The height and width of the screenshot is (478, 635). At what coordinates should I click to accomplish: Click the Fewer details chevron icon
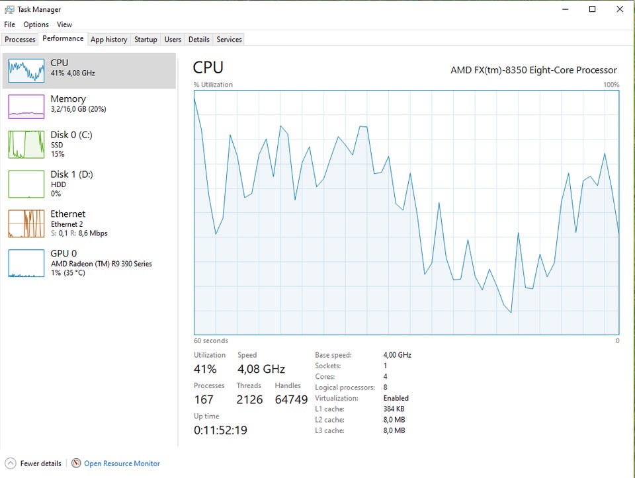coord(11,463)
